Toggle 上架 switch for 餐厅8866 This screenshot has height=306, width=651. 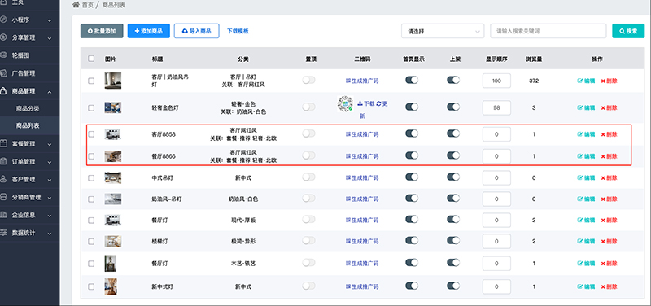coord(453,155)
